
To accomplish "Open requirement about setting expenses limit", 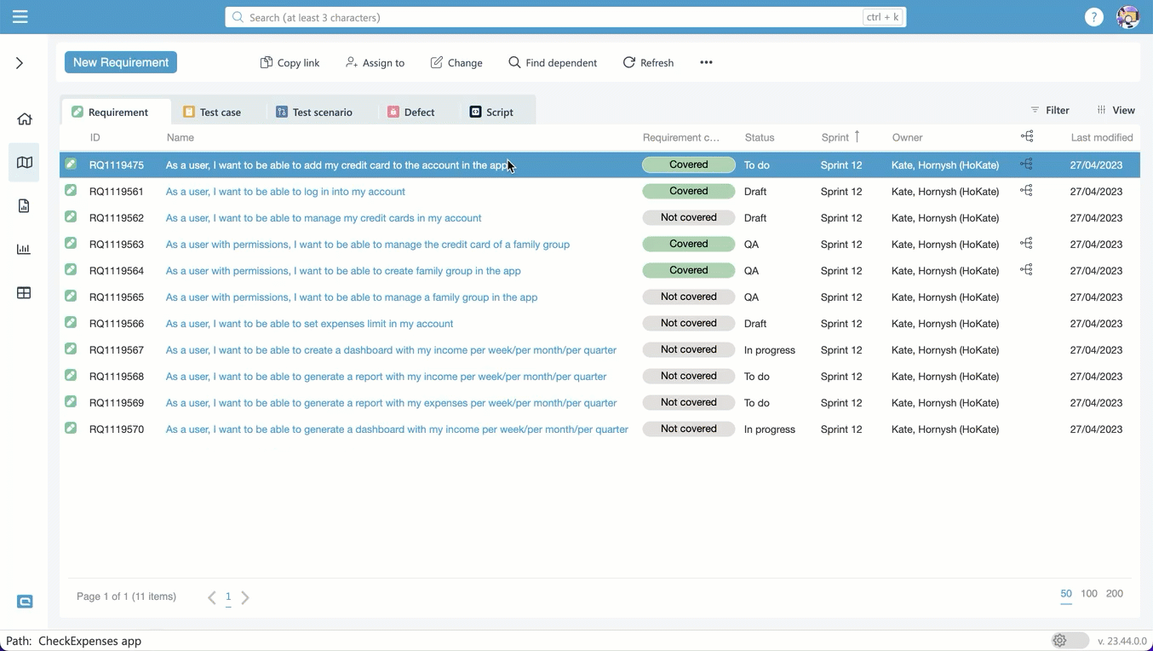I will coord(309,324).
